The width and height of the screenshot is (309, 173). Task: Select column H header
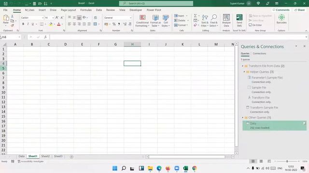(x=132, y=44)
